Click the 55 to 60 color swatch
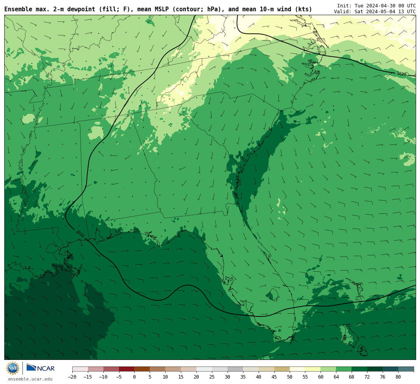 313,369
